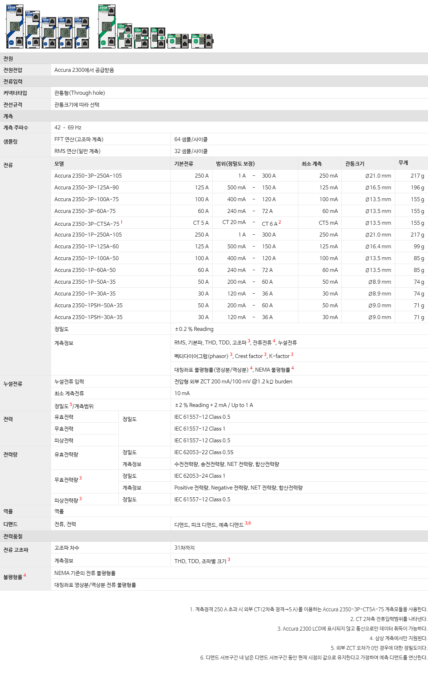Click the "관통형(Through hole)" connector type value
The height and width of the screenshot is (686, 428).
[x=80, y=93]
